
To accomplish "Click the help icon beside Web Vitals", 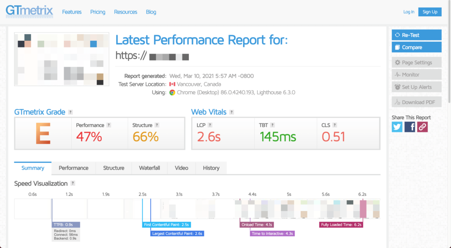I will pyautogui.click(x=232, y=112).
